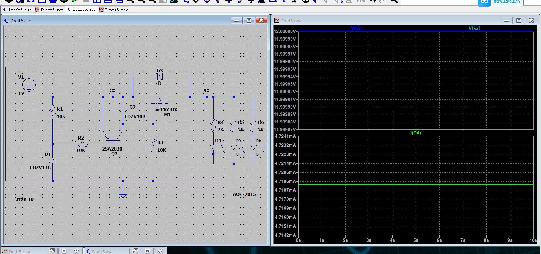Click the 后 net label flag
The width and height of the screenshot is (541, 254).
207,91
